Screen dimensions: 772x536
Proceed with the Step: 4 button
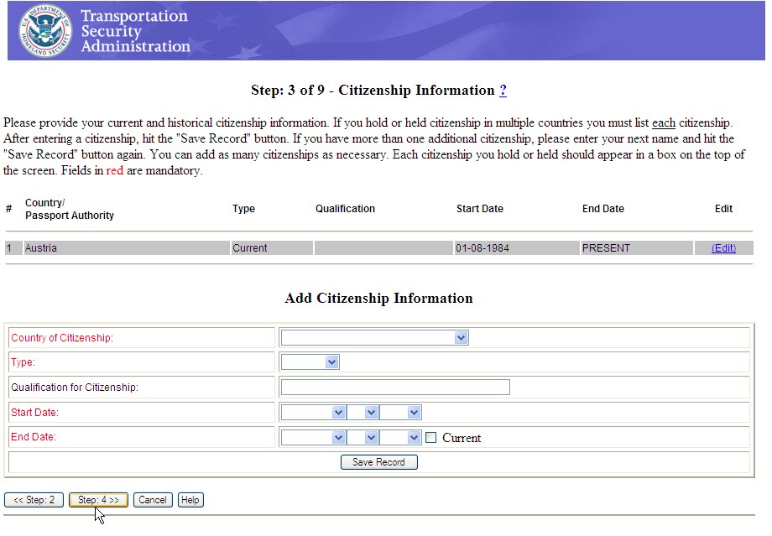(x=98, y=500)
